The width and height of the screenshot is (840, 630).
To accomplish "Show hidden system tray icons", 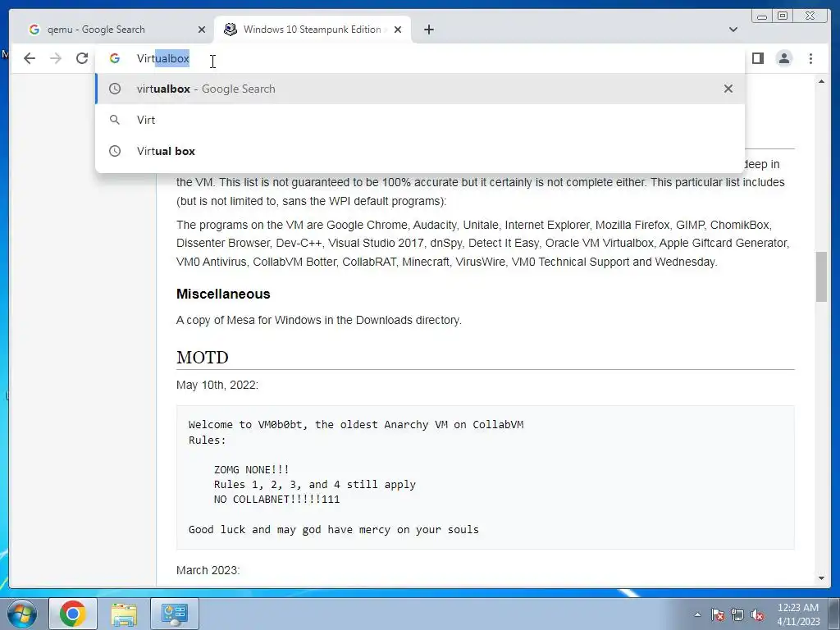I will click(x=697, y=614).
